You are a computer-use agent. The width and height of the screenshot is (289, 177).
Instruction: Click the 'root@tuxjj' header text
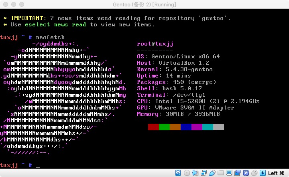155,44
